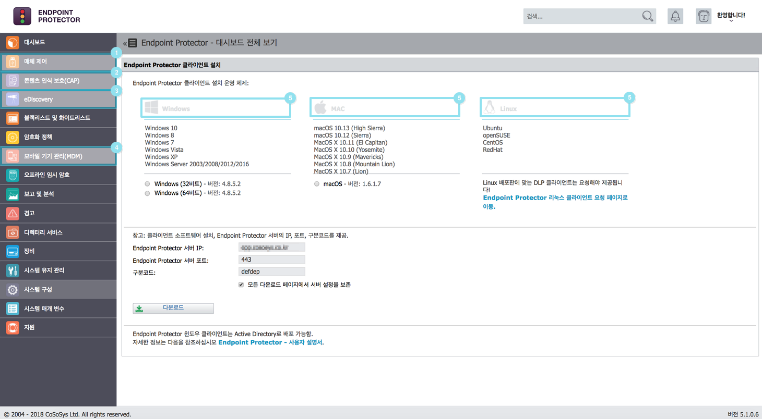Viewport: 762px width, 419px height.
Task: Click the 검색 search input field
Action: click(x=581, y=16)
